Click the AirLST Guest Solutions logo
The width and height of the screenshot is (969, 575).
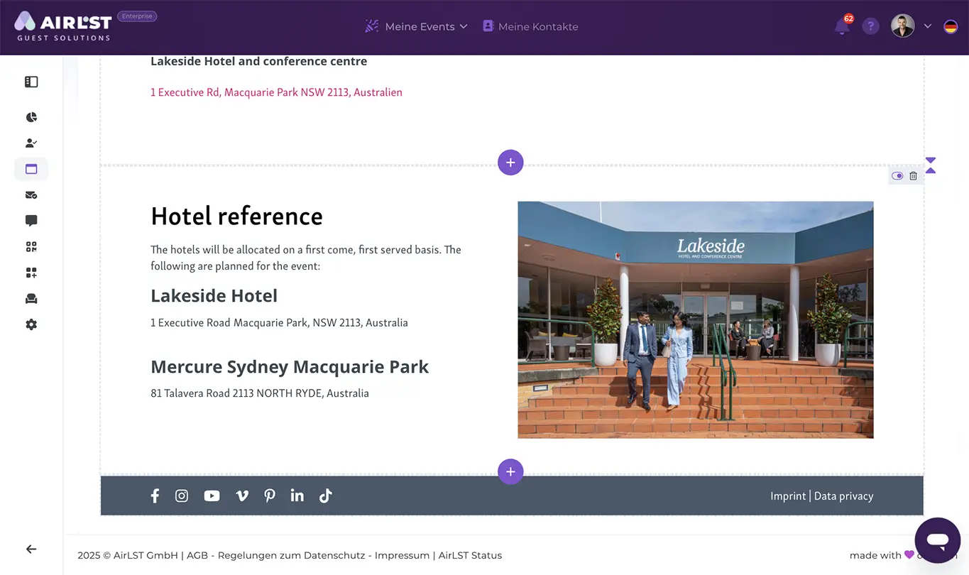tap(63, 26)
